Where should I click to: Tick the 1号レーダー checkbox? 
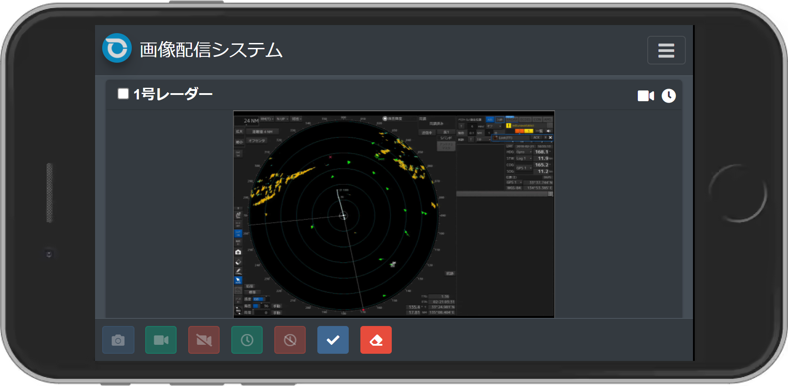[123, 94]
